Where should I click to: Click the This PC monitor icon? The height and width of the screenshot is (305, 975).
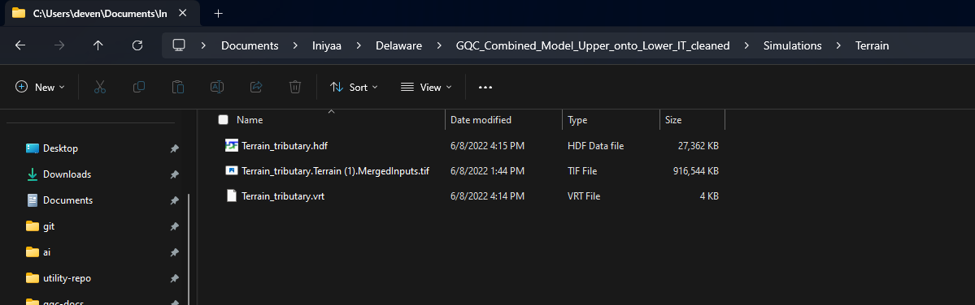pyautogui.click(x=179, y=45)
